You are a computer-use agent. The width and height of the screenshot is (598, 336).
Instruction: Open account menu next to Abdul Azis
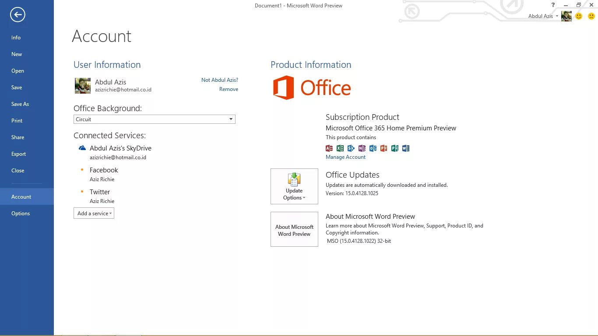[x=557, y=16]
